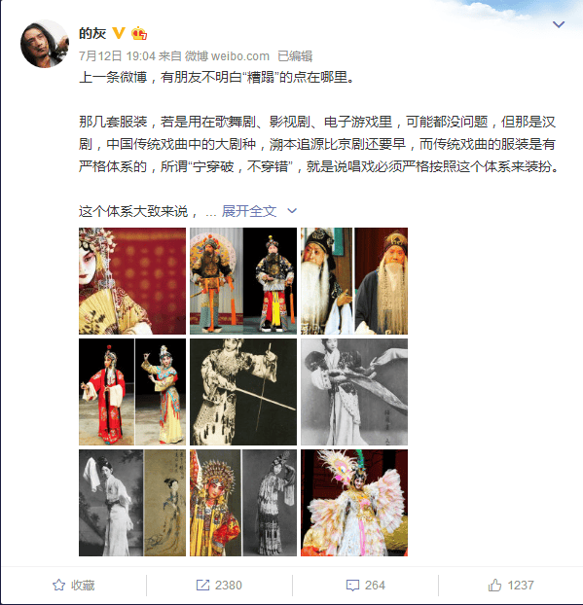Like the post with thumbs-up icon 1237

tap(494, 585)
